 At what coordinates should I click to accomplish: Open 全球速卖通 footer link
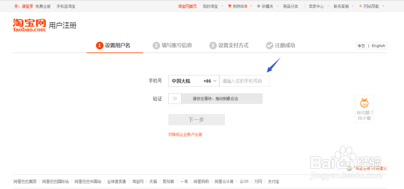tap(116, 181)
